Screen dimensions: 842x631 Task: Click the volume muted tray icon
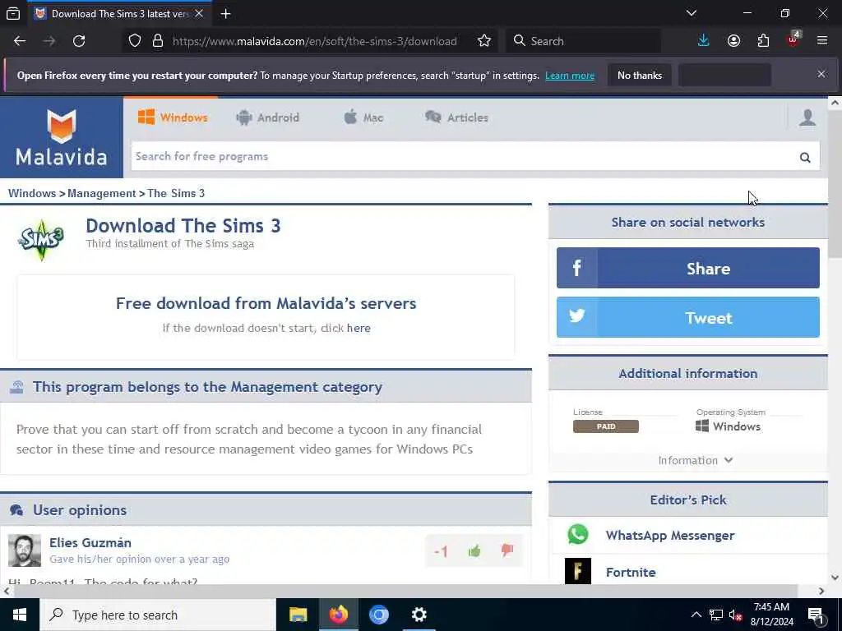(735, 615)
